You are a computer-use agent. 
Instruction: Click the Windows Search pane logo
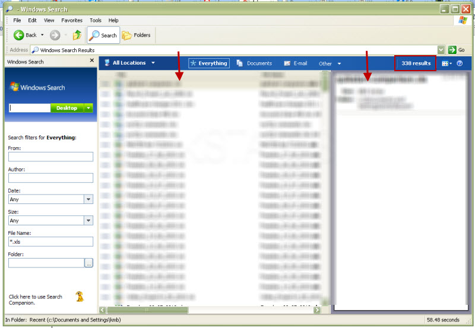(37, 87)
